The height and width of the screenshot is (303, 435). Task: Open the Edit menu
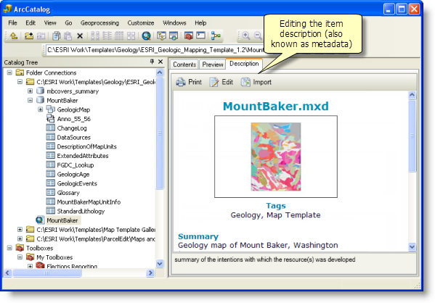31,23
